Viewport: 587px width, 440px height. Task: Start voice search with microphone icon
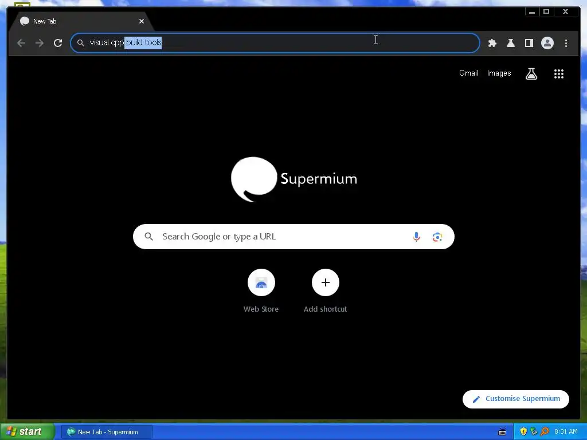[x=416, y=237]
